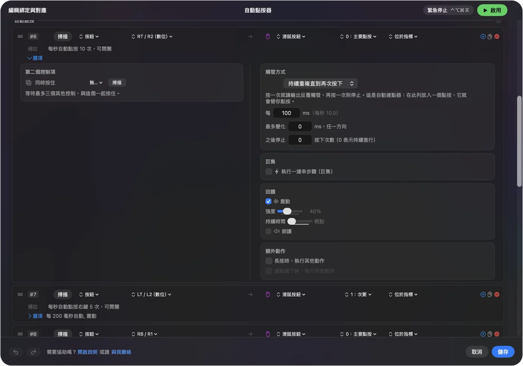Open the 無… second control dropdown
523x366 pixels.
tap(96, 83)
